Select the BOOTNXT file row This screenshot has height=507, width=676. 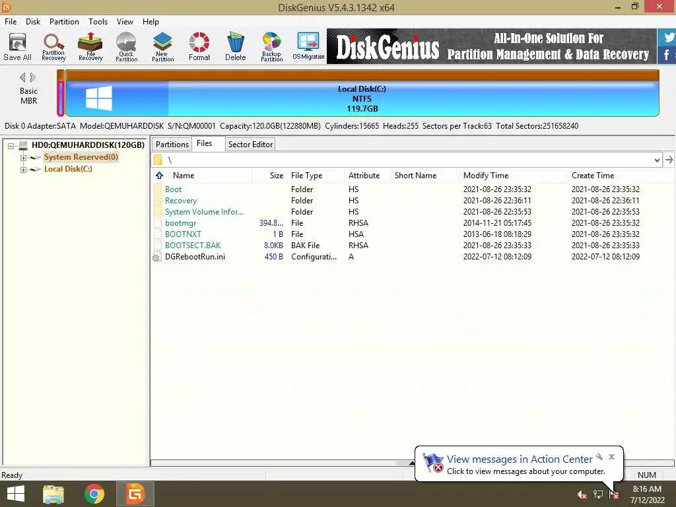click(412, 234)
